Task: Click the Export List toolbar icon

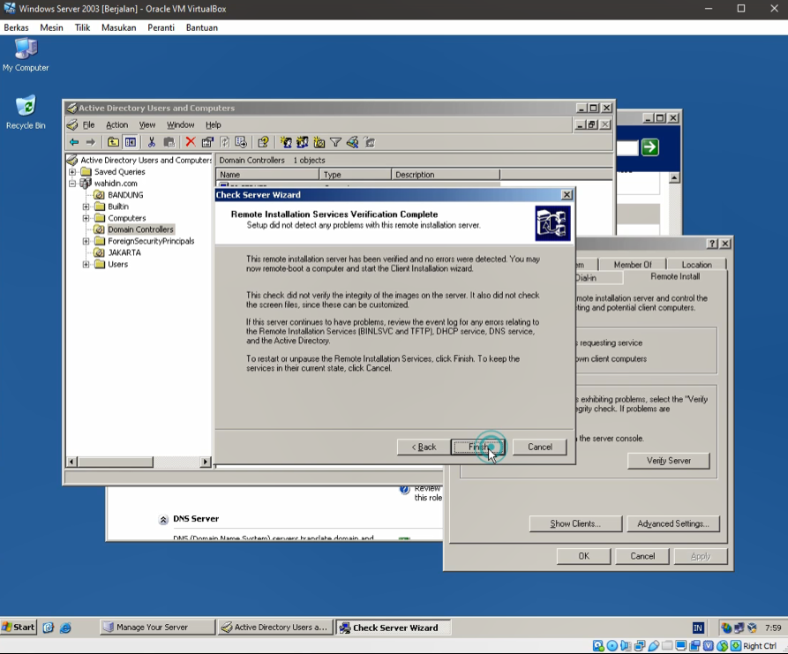Action: [241, 142]
